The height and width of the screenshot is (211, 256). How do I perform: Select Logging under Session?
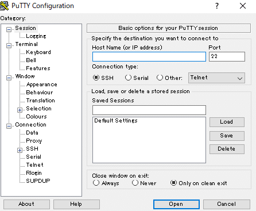pyautogui.click(x=36, y=36)
